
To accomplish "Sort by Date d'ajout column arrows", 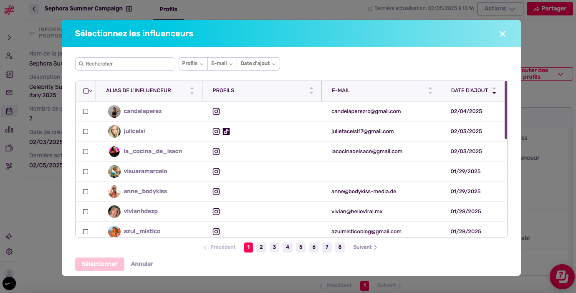I will point(494,91).
